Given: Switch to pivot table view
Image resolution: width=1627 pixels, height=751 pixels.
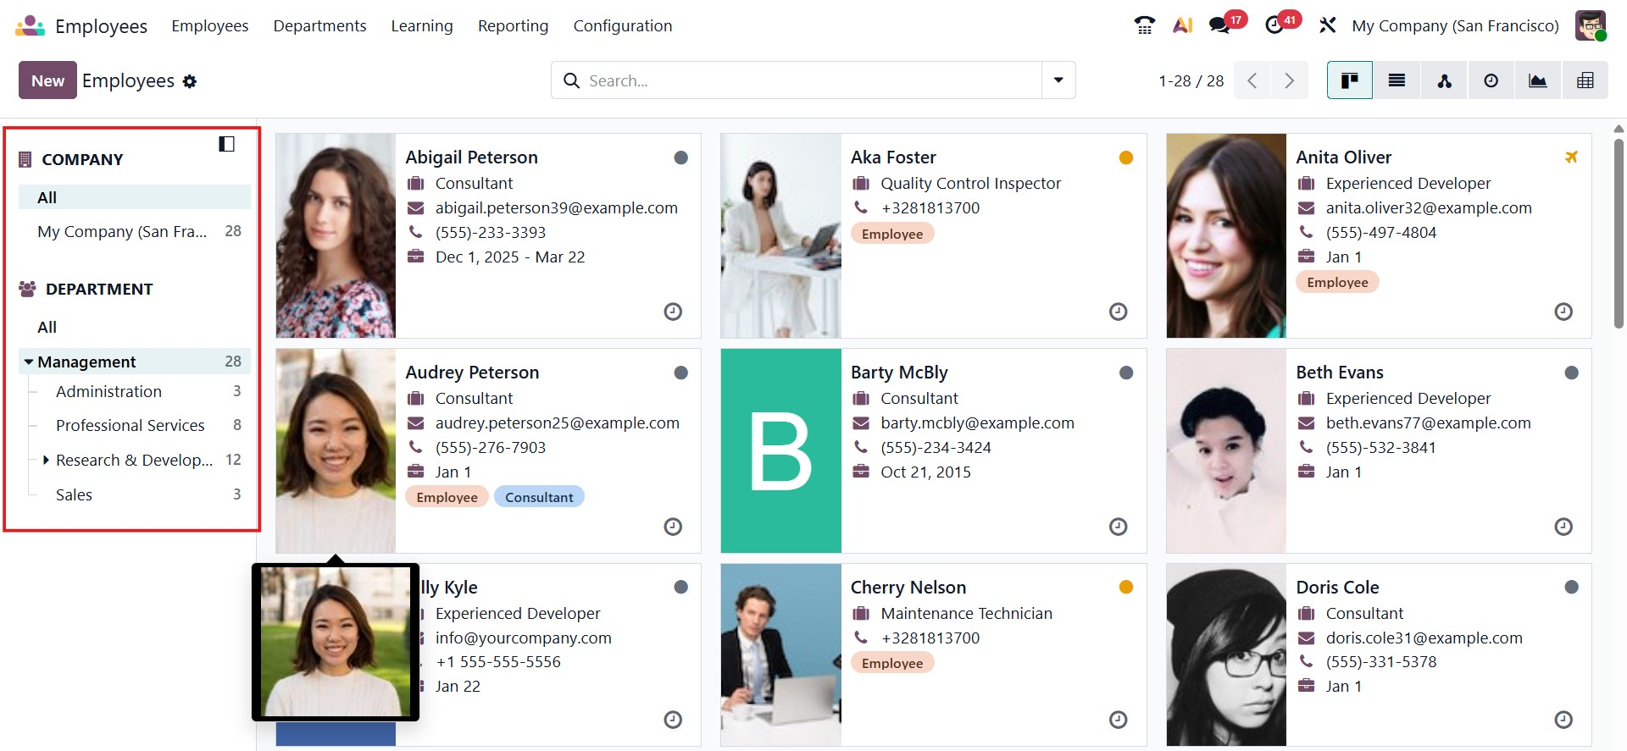Looking at the screenshot, I should pos(1585,80).
